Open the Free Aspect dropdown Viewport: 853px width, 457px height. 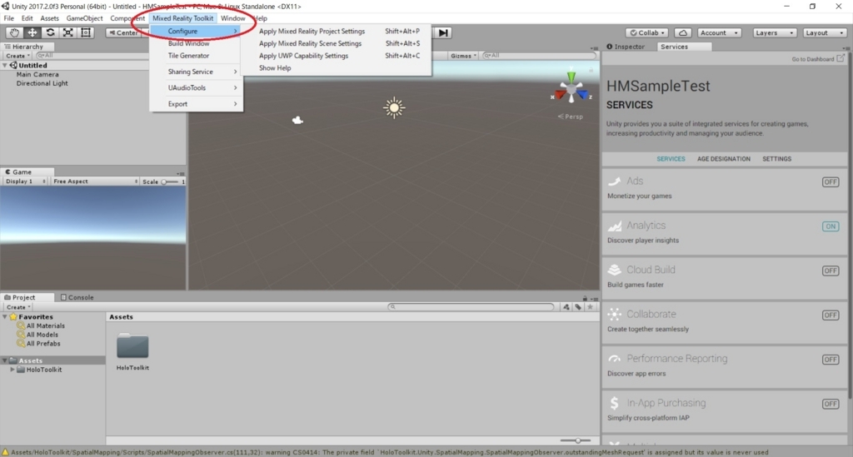(x=95, y=181)
